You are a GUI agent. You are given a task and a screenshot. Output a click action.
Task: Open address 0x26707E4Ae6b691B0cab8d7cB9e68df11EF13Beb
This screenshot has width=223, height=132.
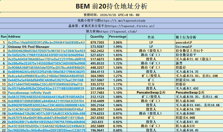[x=46, y=118]
